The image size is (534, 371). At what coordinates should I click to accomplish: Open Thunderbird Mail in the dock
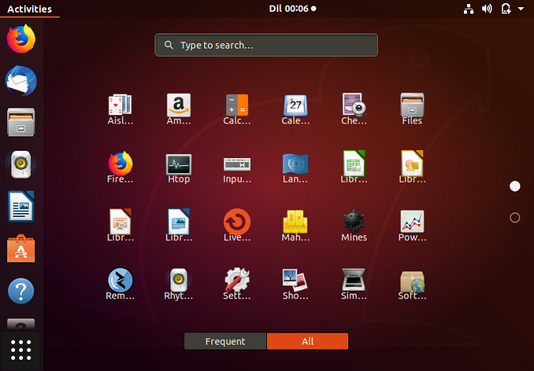(21, 81)
